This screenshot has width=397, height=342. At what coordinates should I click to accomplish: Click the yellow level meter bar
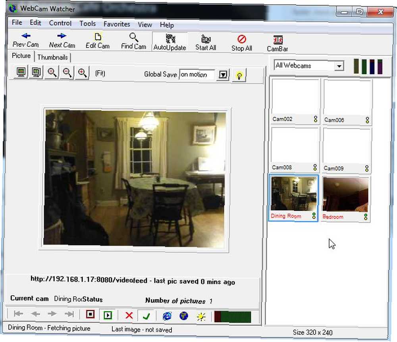pos(356,67)
